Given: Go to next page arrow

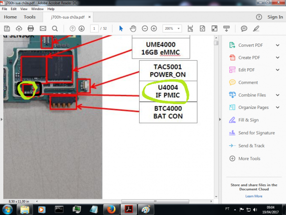Looking at the screenshot, I should [x=82, y=29].
